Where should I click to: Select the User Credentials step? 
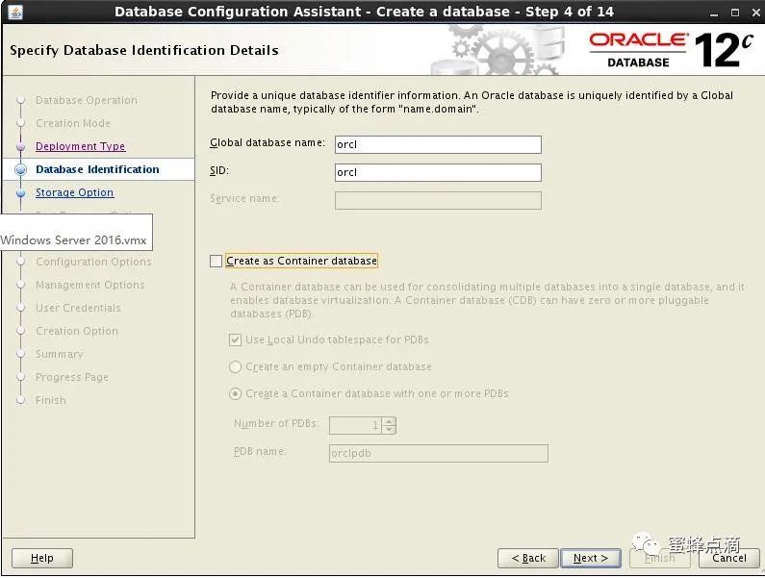click(78, 308)
